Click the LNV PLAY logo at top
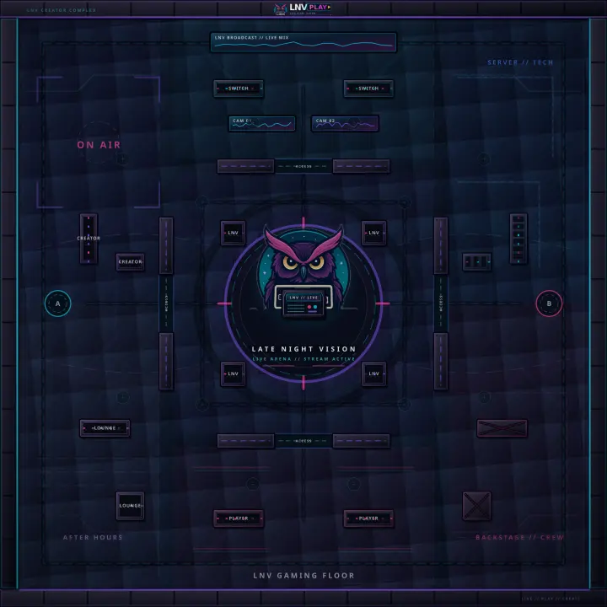This screenshot has width=607, height=607. (303, 8)
